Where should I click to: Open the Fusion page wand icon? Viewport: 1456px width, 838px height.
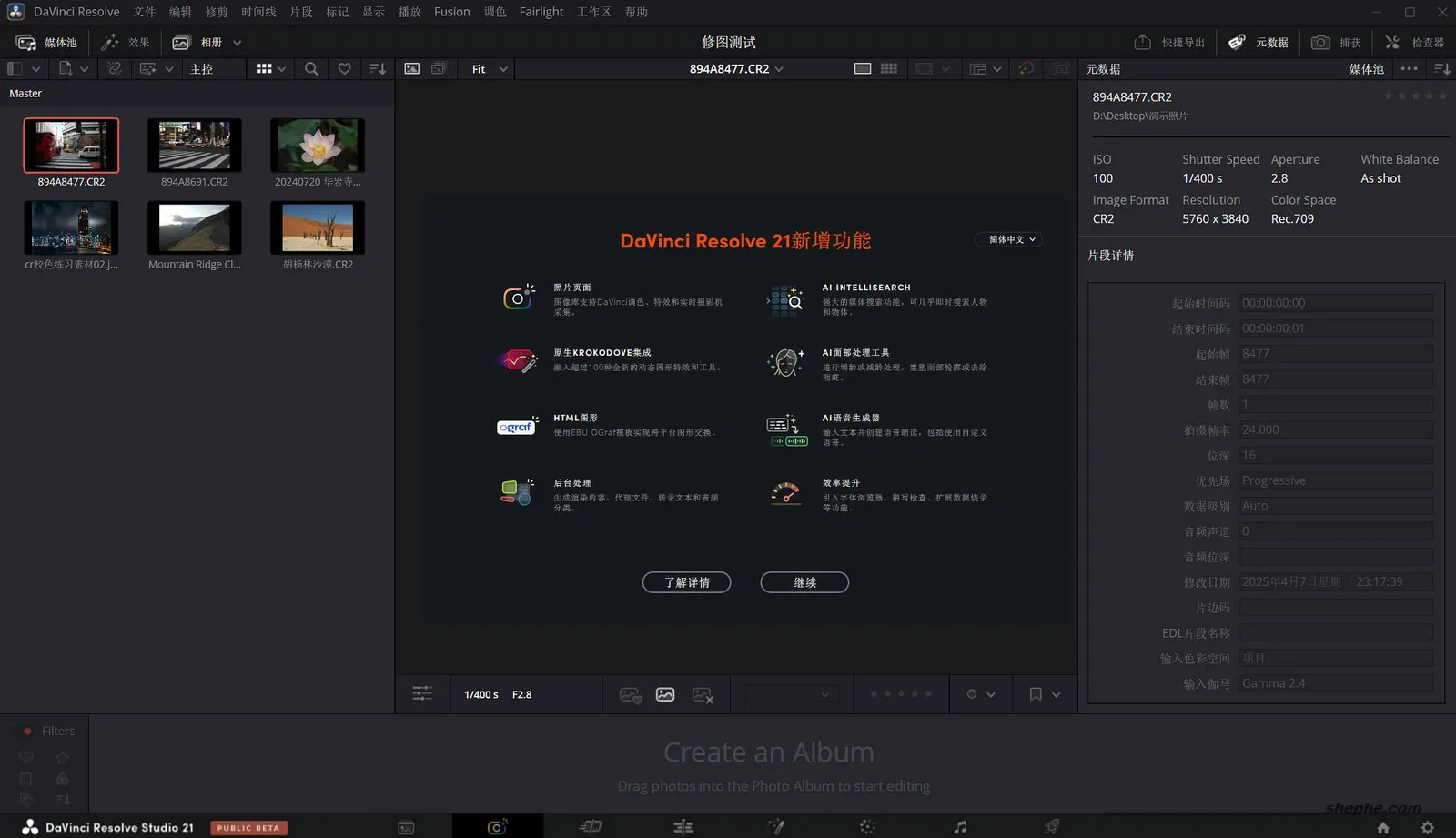776,826
